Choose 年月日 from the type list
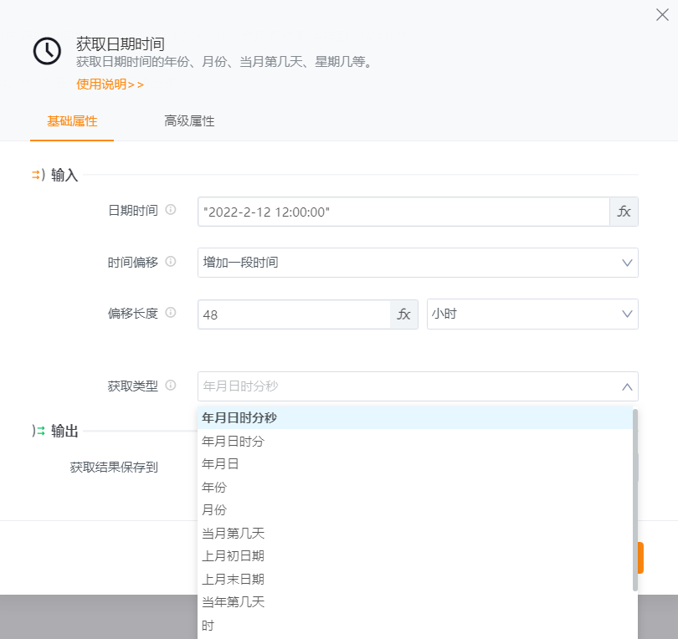 (221, 464)
